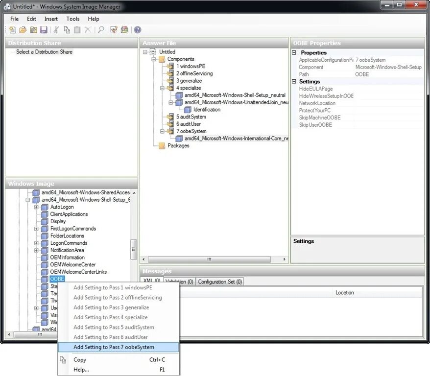Screen dimensions: 430x376
Task: Click the app icon in the title bar
Action: coord(7,6)
